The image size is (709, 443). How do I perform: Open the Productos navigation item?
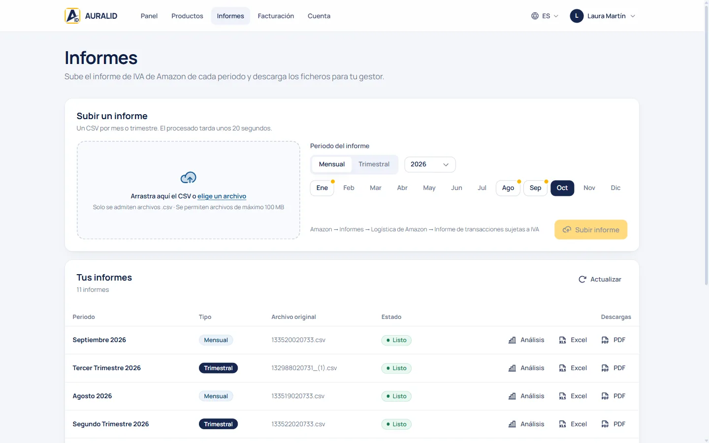[x=187, y=16]
